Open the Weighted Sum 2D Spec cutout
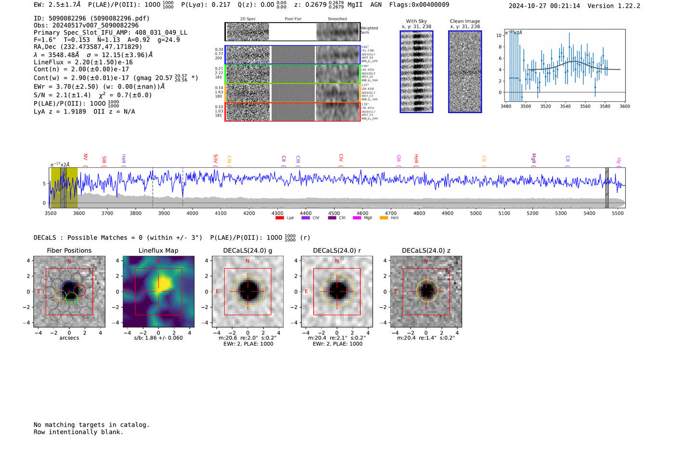The height and width of the screenshot is (458, 674). 248,32
